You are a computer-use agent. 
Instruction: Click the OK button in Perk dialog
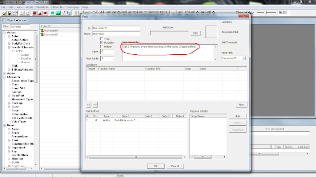pos(156,166)
